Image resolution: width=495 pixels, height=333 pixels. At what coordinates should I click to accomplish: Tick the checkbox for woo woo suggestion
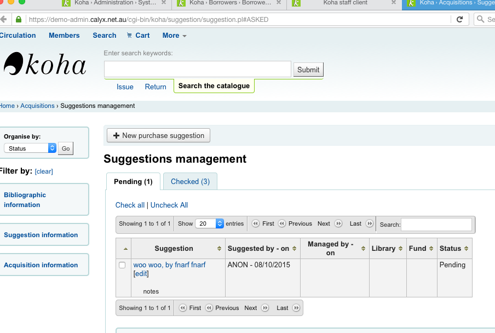pyautogui.click(x=122, y=265)
